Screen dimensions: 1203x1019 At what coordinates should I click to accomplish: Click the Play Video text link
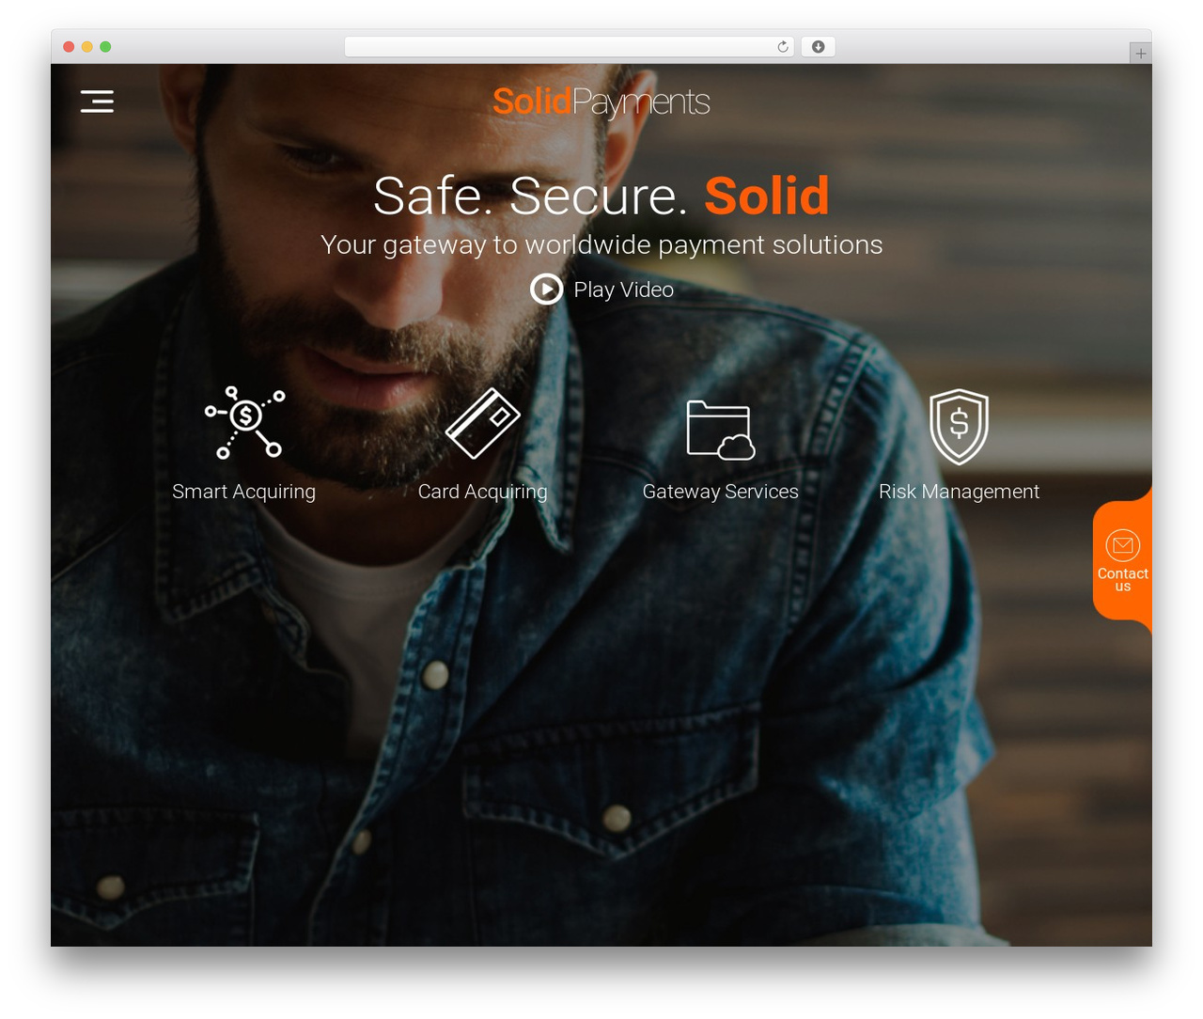[x=624, y=290]
